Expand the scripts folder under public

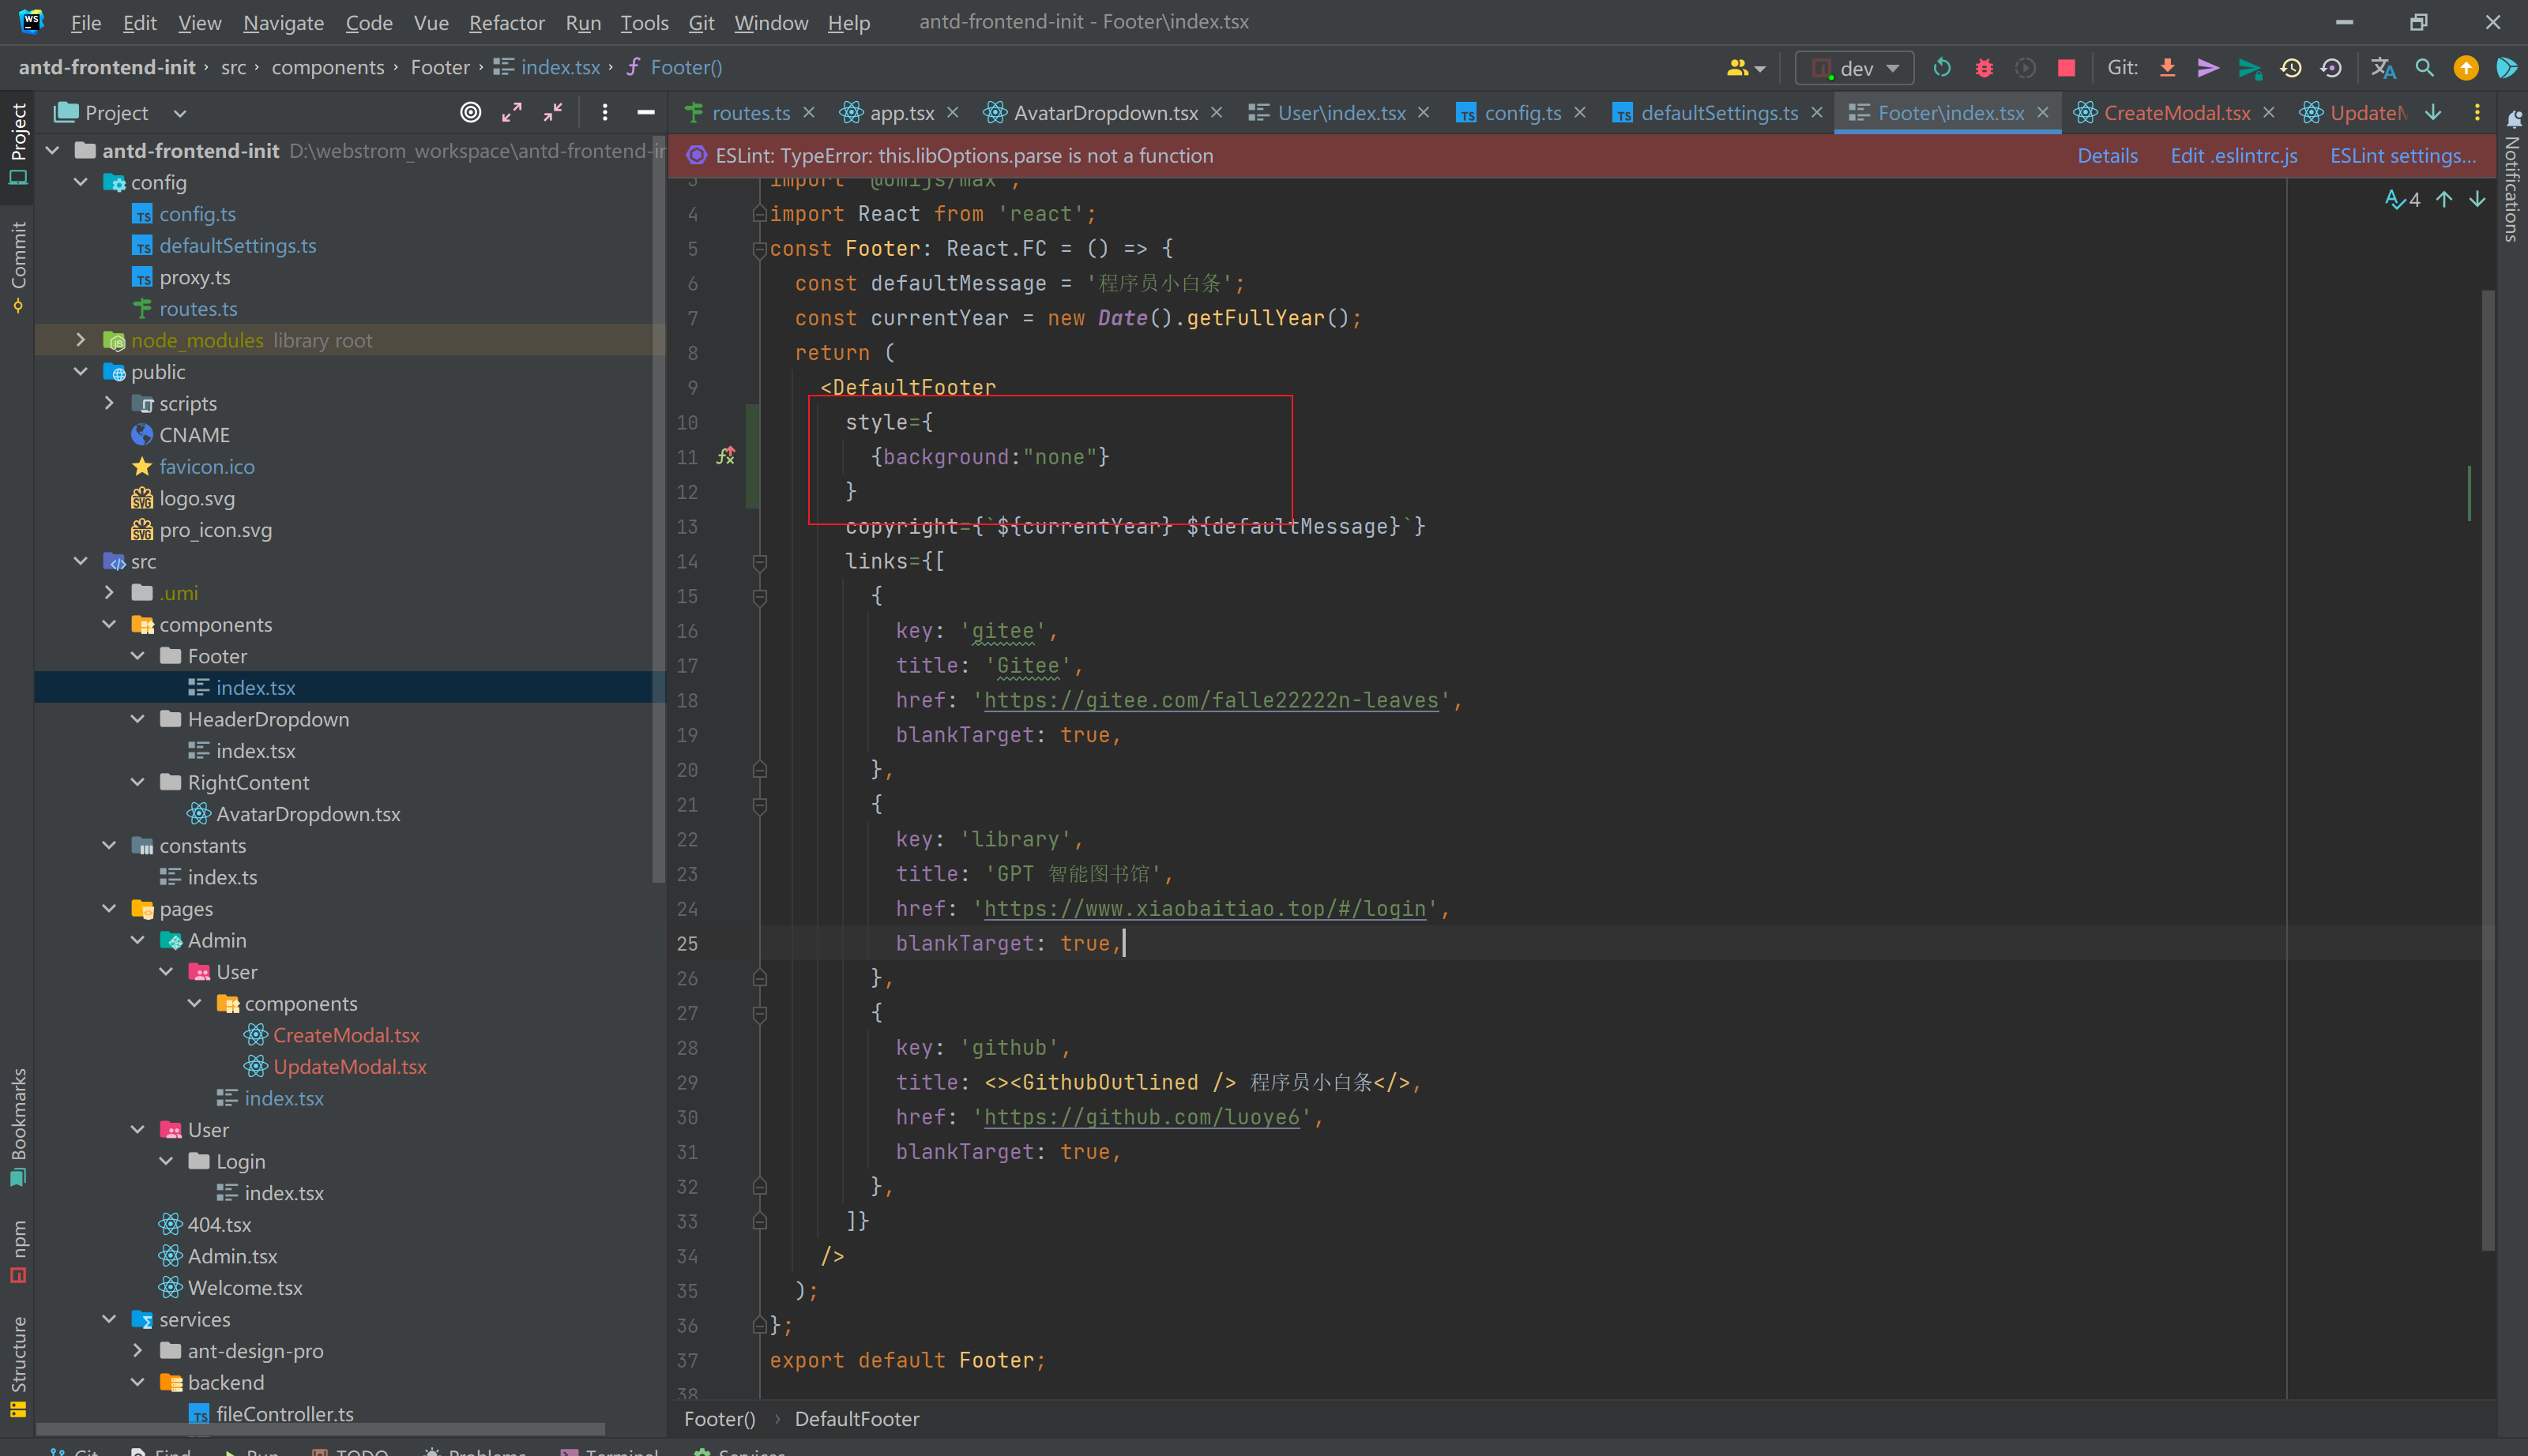pyautogui.click(x=109, y=403)
